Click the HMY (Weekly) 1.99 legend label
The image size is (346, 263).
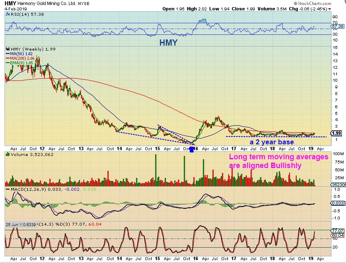click(33, 49)
